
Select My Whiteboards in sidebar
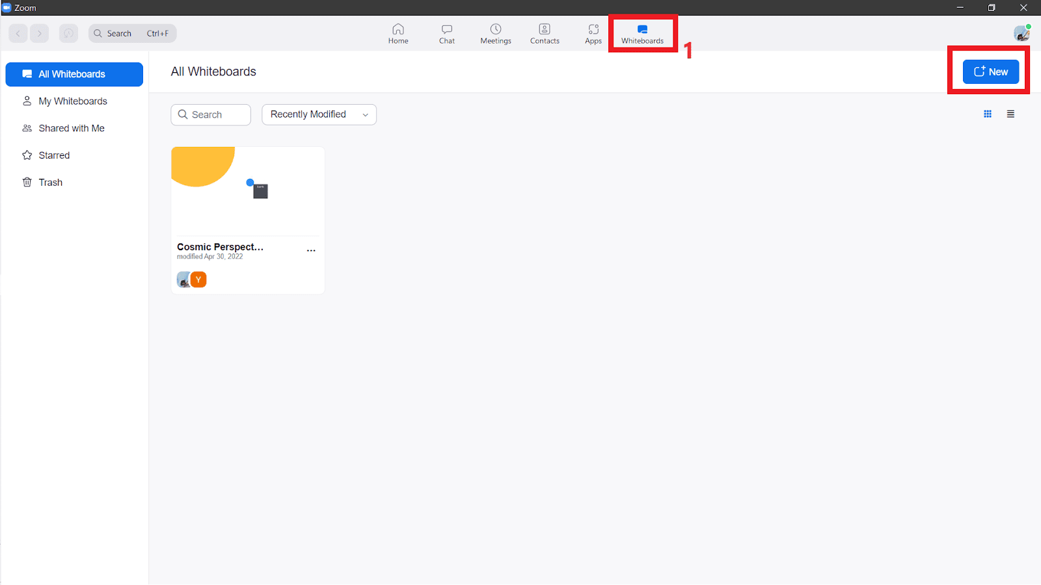tap(73, 101)
